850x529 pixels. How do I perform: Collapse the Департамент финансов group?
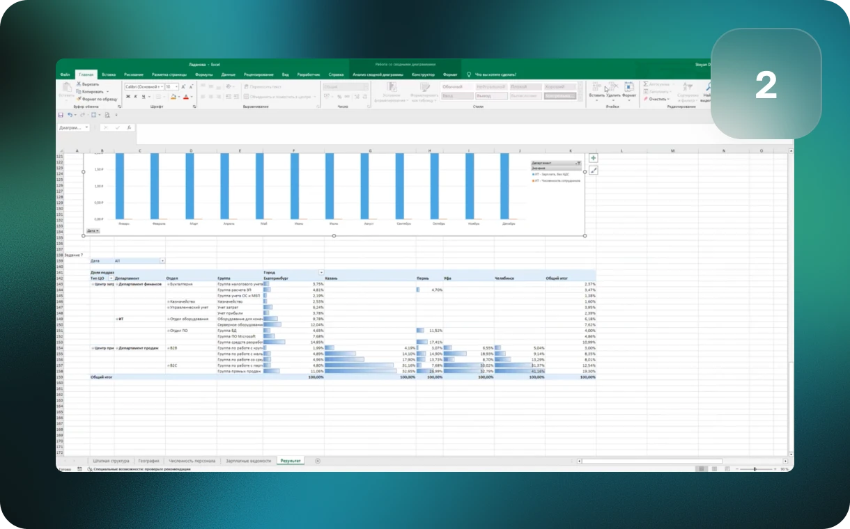coord(116,284)
